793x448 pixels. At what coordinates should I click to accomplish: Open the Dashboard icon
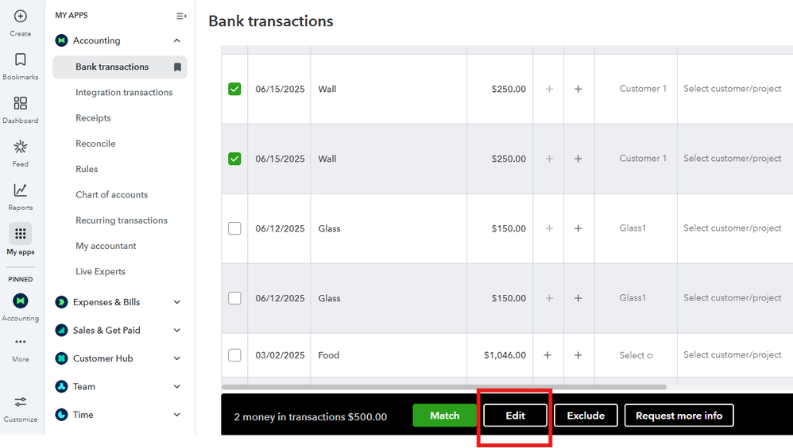21,104
